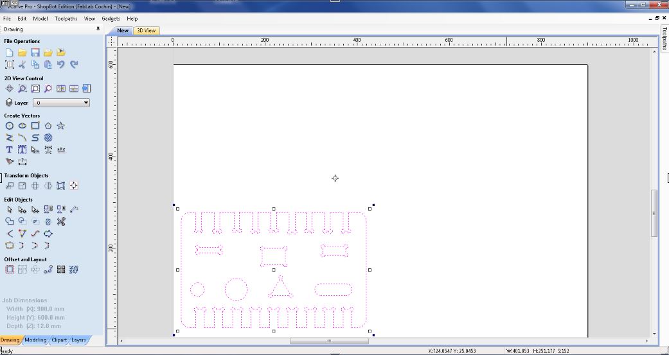Select the first magnifier Zoom tool
669x355 pixels.
[x=22, y=89]
